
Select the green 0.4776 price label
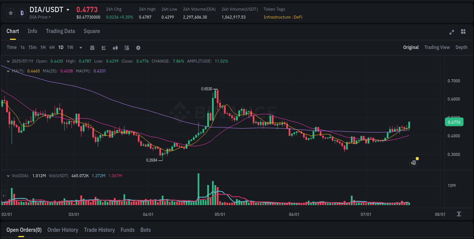[454, 122]
